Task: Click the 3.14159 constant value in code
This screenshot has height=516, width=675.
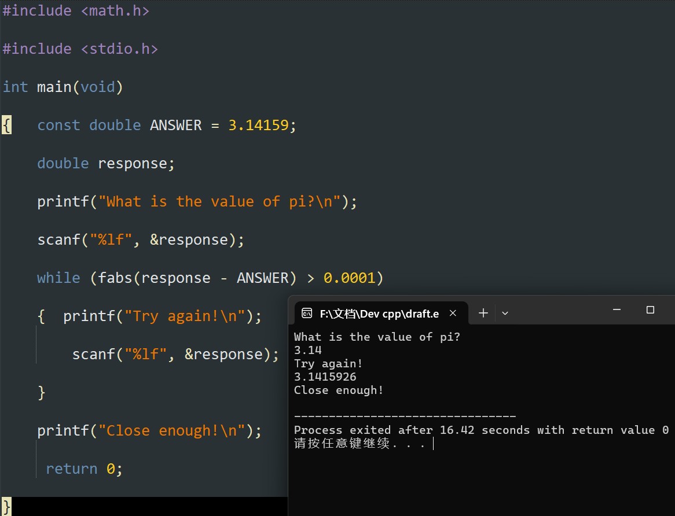Action: pos(258,125)
